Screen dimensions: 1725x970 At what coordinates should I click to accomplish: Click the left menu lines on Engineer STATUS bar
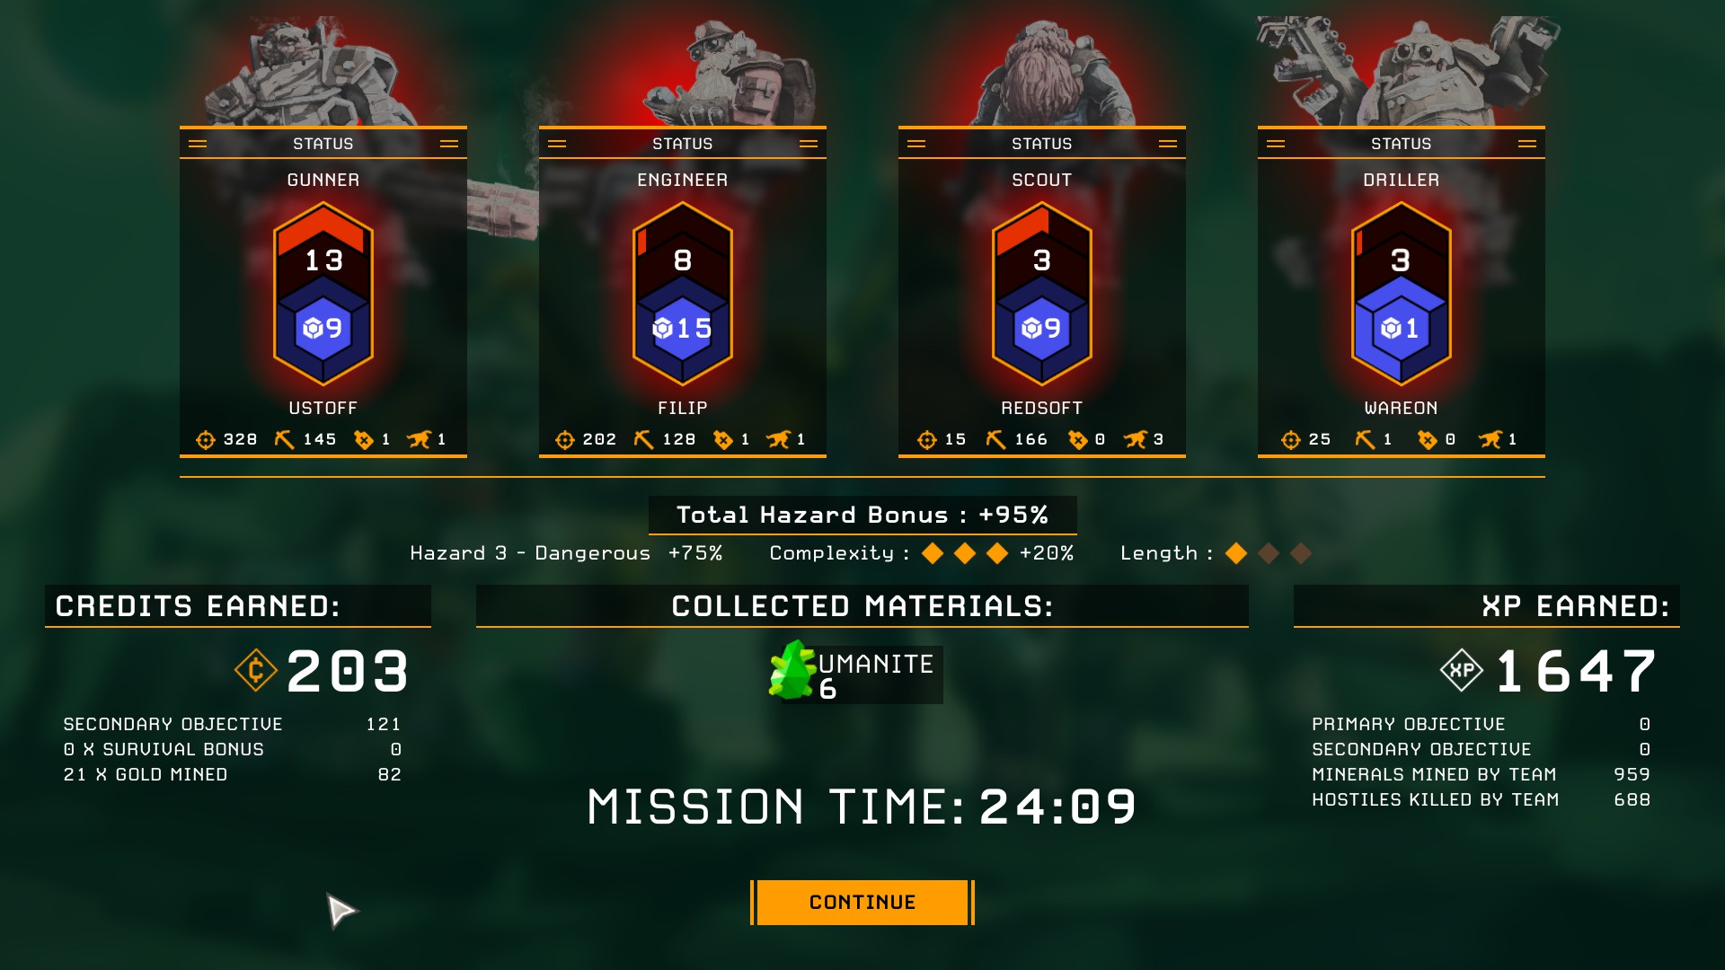[557, 144]
